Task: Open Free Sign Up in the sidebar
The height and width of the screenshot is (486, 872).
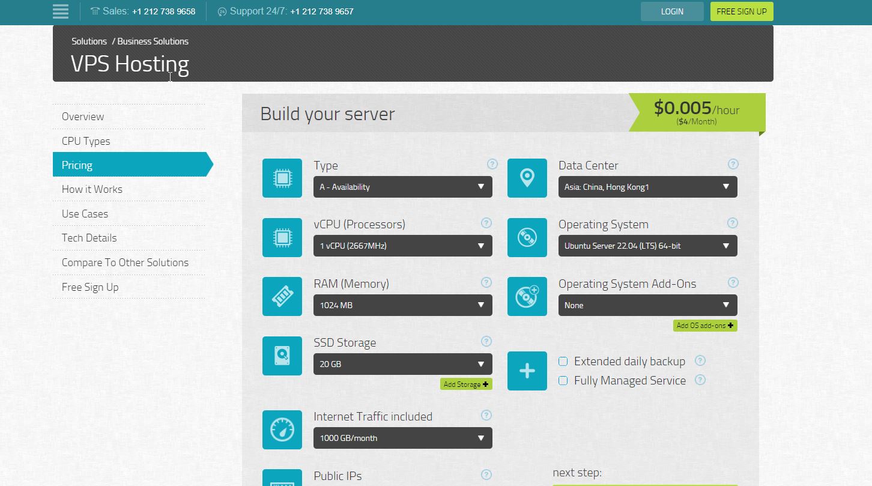Action: [x=90, y=287]
